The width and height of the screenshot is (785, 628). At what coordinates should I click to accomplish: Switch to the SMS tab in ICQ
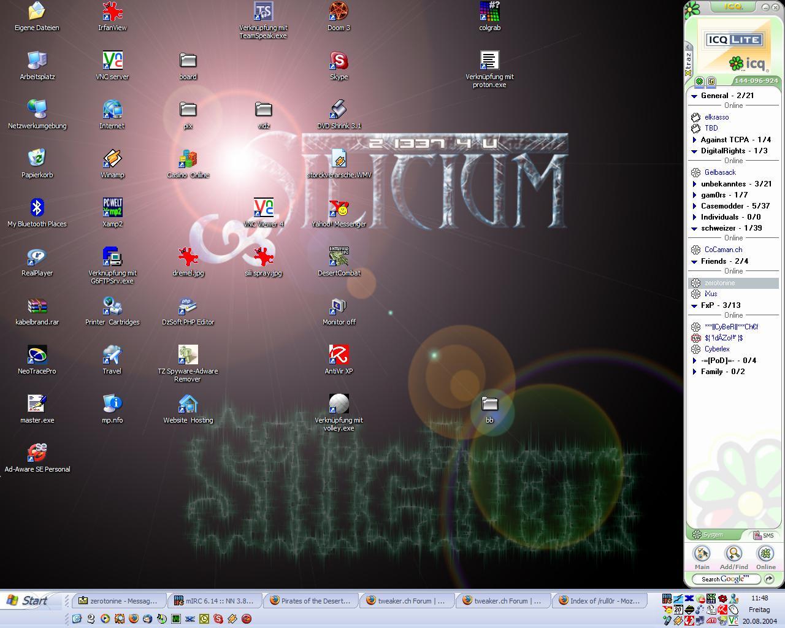pyautogui.click(x=764, y=535)
